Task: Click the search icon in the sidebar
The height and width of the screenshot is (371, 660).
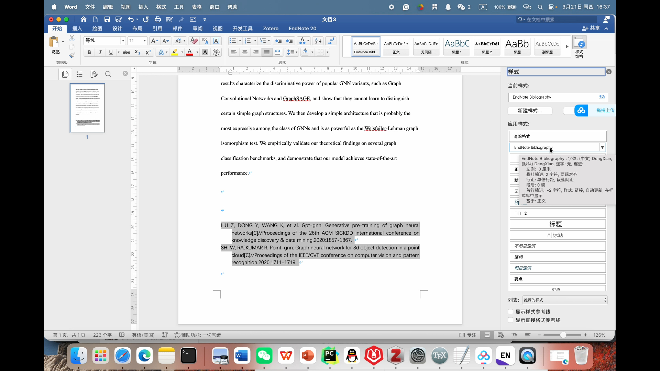Action: (108, 74)
